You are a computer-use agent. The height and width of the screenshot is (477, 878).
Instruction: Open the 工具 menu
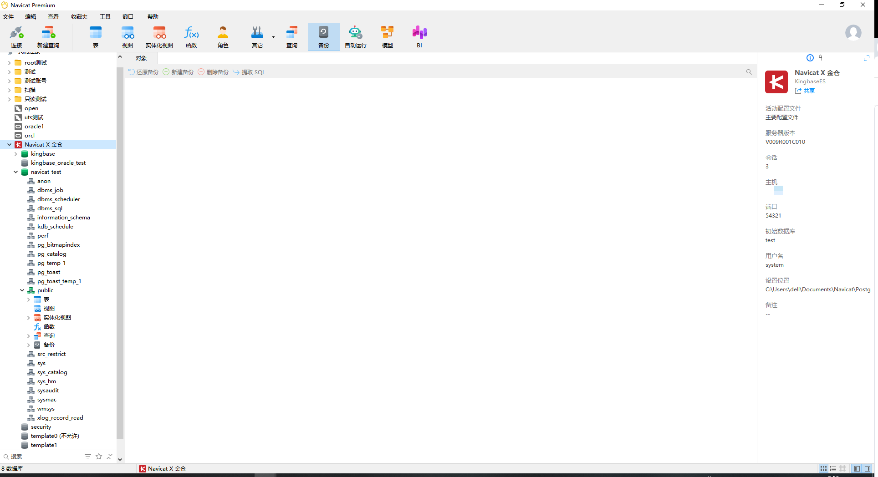[105, 17]
